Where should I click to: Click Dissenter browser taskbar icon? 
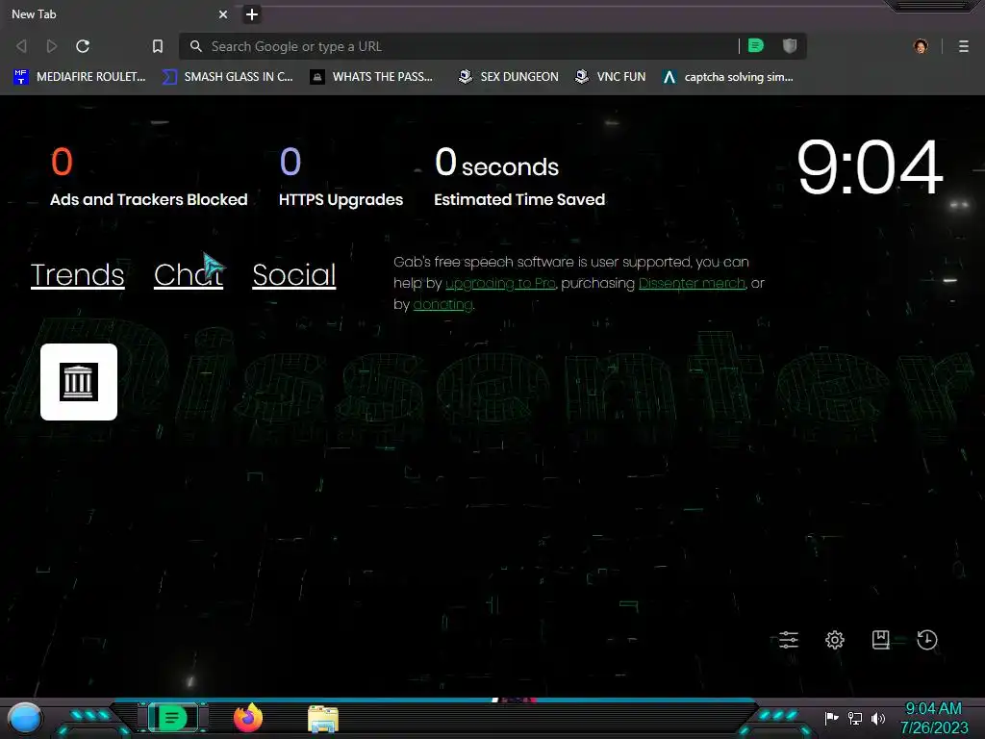tap(172, 718)
